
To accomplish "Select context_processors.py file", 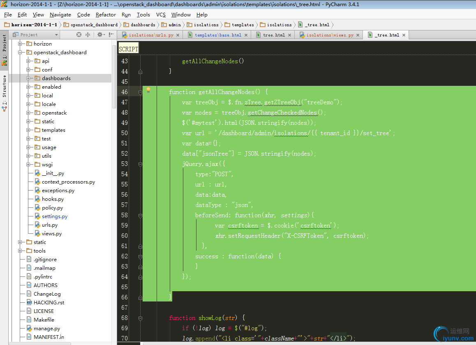I will tap(68, 182).
